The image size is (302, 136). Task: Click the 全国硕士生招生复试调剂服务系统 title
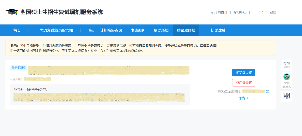coord(62,12)
